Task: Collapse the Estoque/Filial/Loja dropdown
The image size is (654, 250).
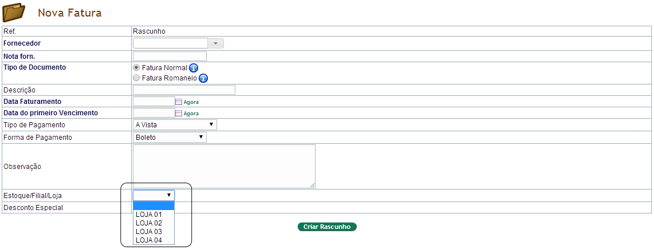Action: tap(153, 196)
